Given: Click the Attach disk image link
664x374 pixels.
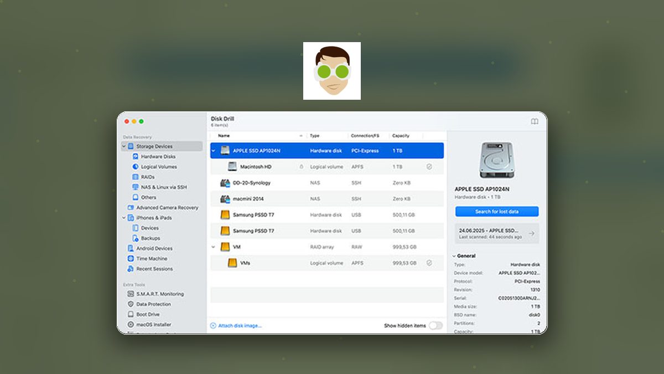Looking at the screenshot, I should 240,326.
